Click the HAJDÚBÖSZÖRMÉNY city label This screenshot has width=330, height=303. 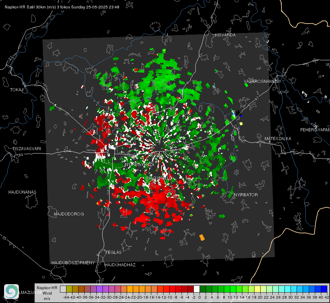[73, 263]
